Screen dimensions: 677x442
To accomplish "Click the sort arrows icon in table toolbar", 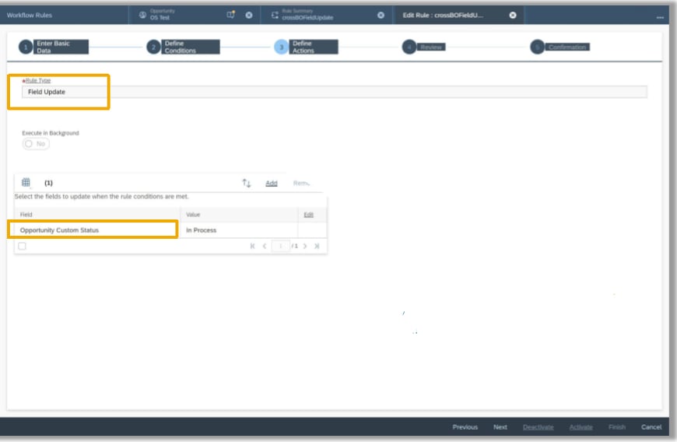I will [x=247, y=183].
